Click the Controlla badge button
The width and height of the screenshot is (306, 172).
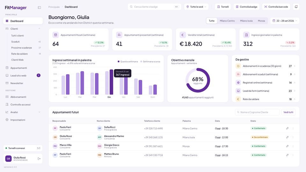246,7
